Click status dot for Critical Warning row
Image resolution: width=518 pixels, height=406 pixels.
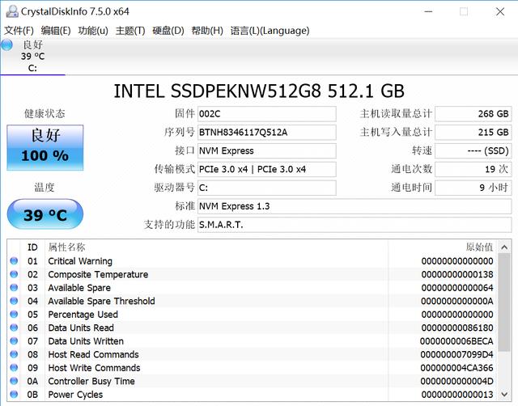click(x=14, y=261)
